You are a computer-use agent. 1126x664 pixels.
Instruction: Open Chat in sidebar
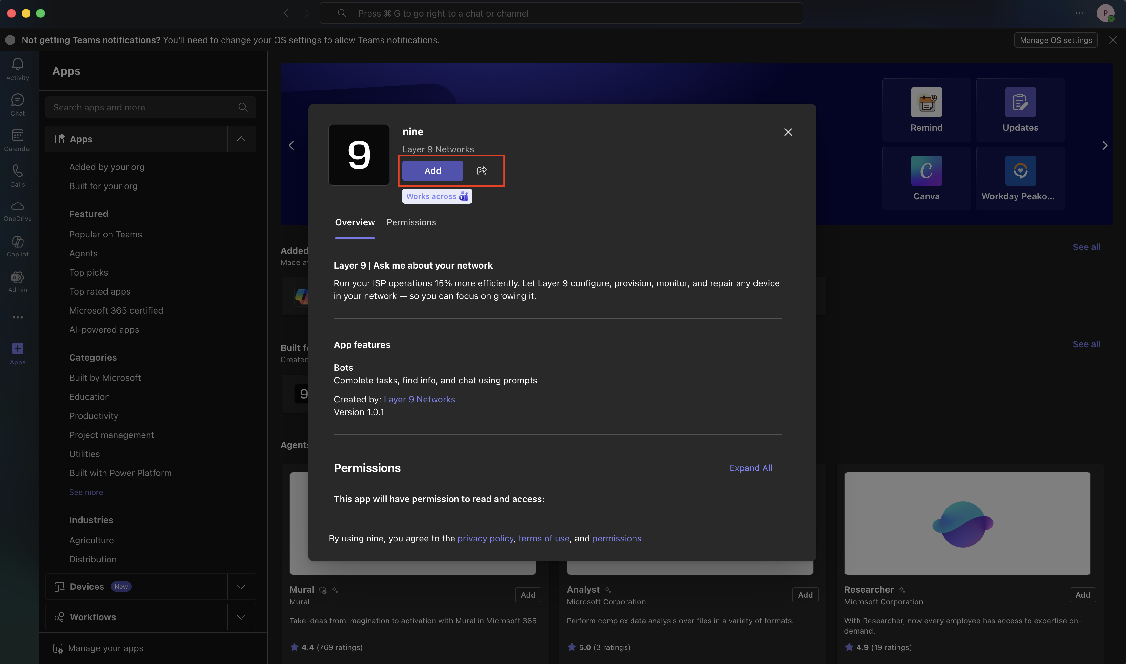pos(17,105)
